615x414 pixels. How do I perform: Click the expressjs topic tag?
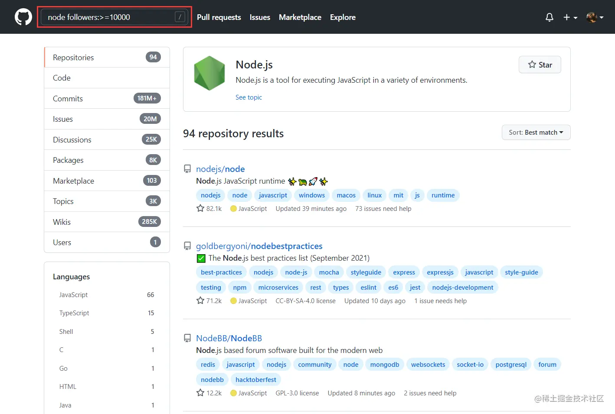click(x=440, y=272)
